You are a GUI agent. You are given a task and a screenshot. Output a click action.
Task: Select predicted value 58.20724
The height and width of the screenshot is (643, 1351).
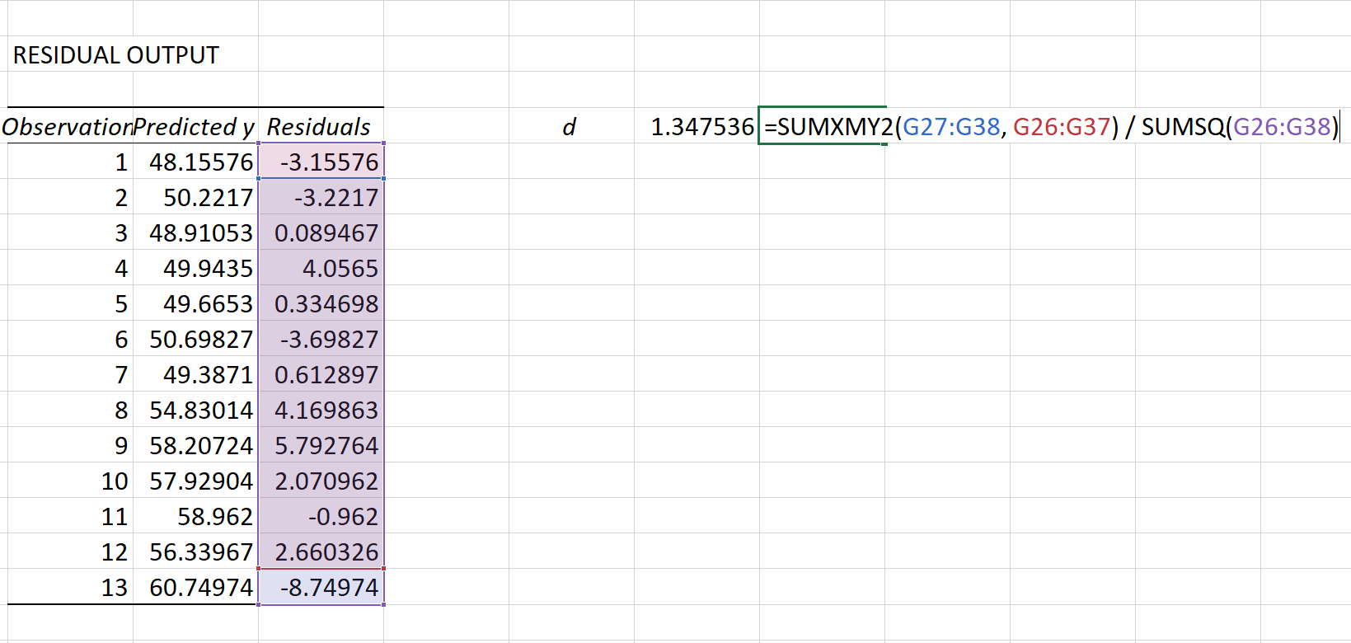pyautogui.click(x=195, y=445)
